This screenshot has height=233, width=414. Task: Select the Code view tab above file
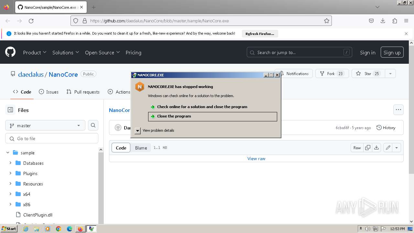click(x=121, y=148)
